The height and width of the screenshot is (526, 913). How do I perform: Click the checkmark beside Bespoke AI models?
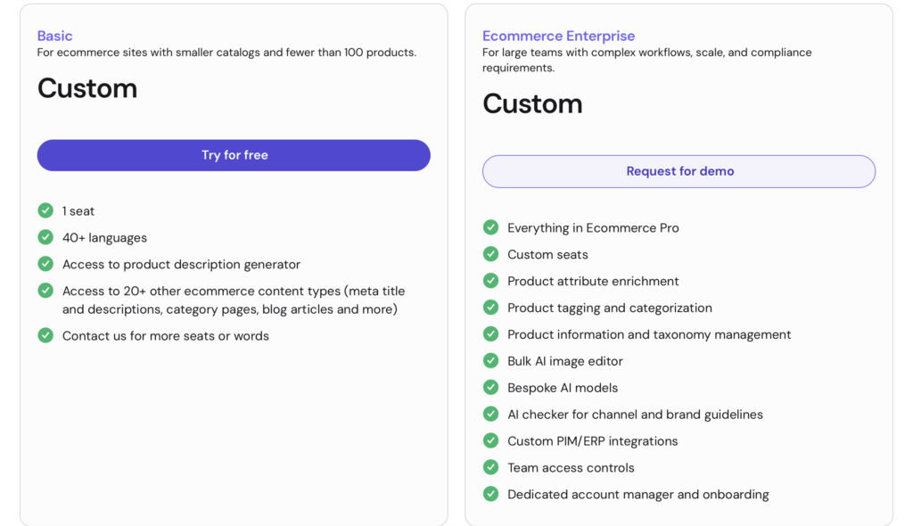click(491, 387)
